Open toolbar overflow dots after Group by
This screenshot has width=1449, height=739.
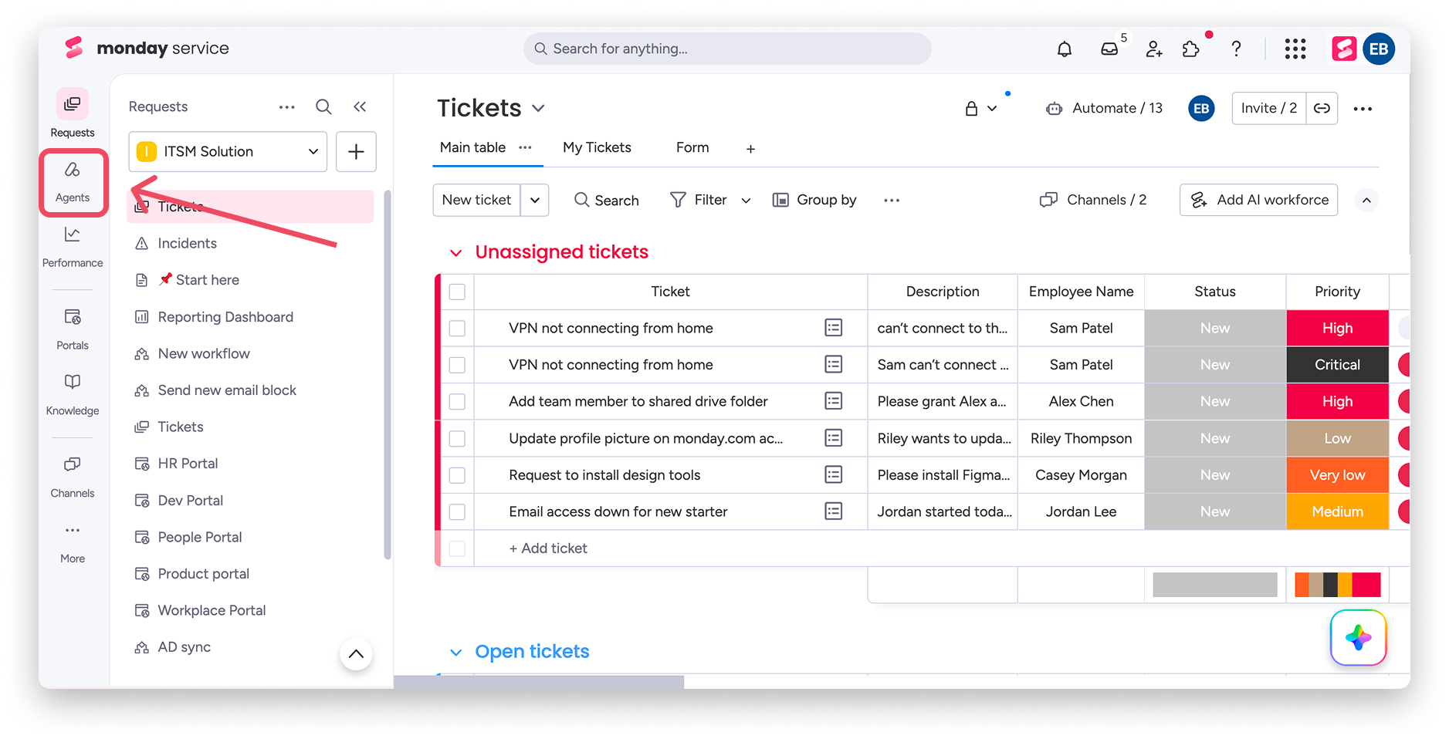[892, 201]
